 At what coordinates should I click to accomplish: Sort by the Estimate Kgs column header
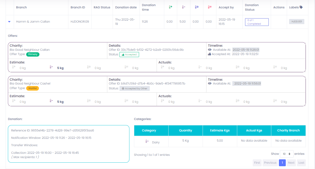tap(220, 130)
